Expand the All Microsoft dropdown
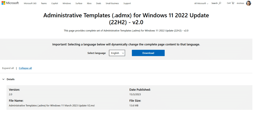Viewport: 256px width, 115px height. [x=201, y=3]
